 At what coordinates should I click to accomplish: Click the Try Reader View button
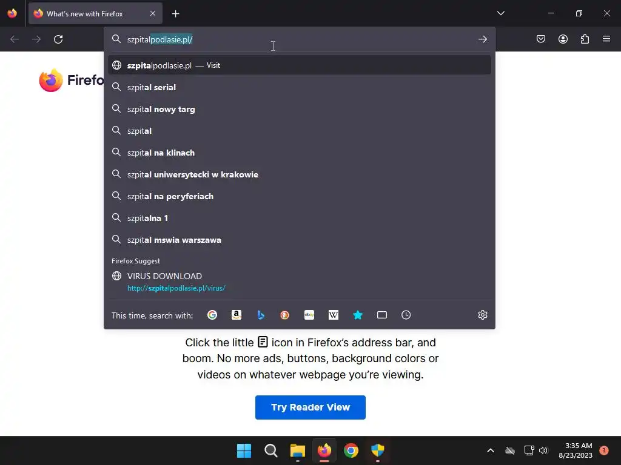click(310, 407)
